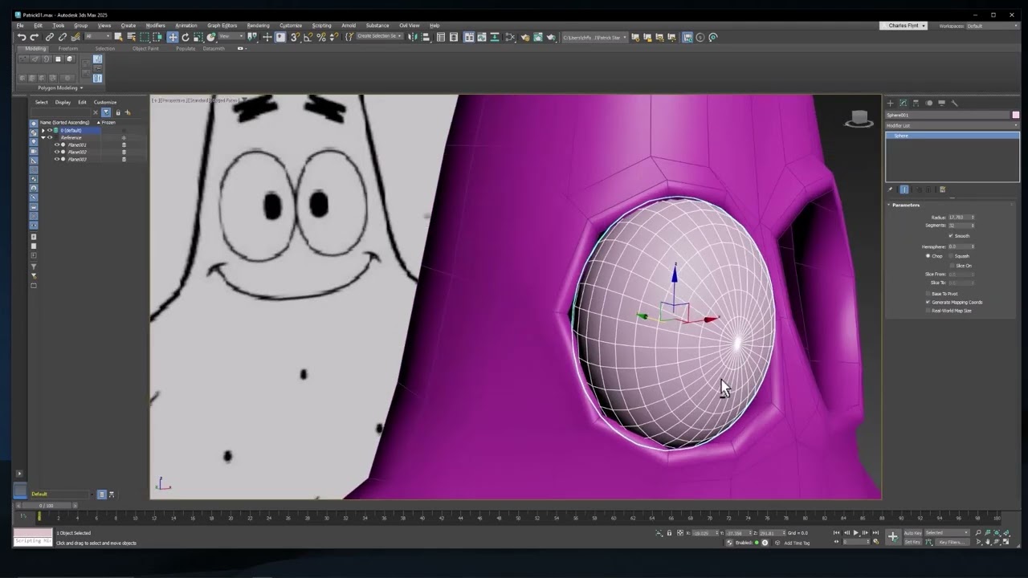
Task: Open scene explorer Customize menu
Action: click(x=105, y=102)
